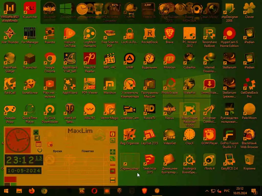Launch the Mobizen shortcut
Image resolution: width=262 pixels, height=196 pixels.
tap(169, 61)
